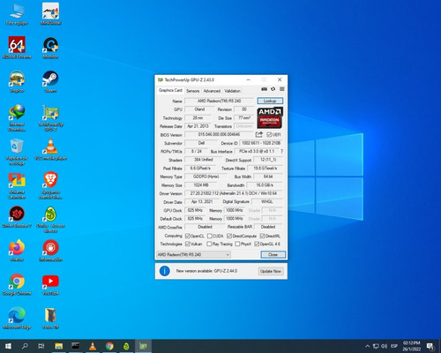Screen dimensions: 441x353
Task: Click the GPU-Z refresh icon
Action: tap(273, 89)
